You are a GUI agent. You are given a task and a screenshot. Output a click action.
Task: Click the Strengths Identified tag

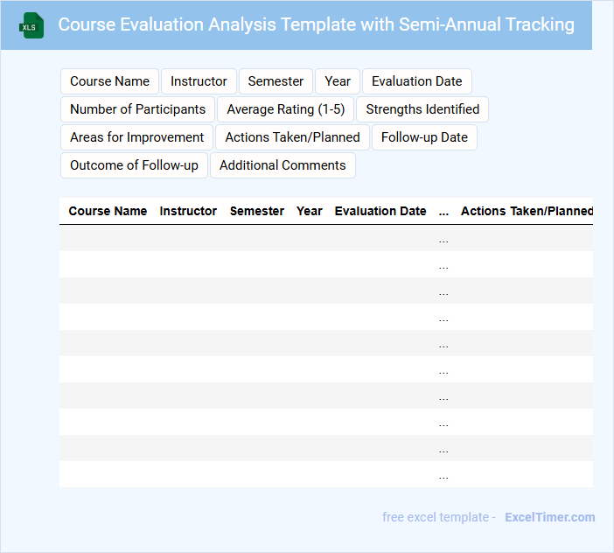[422, 109]
